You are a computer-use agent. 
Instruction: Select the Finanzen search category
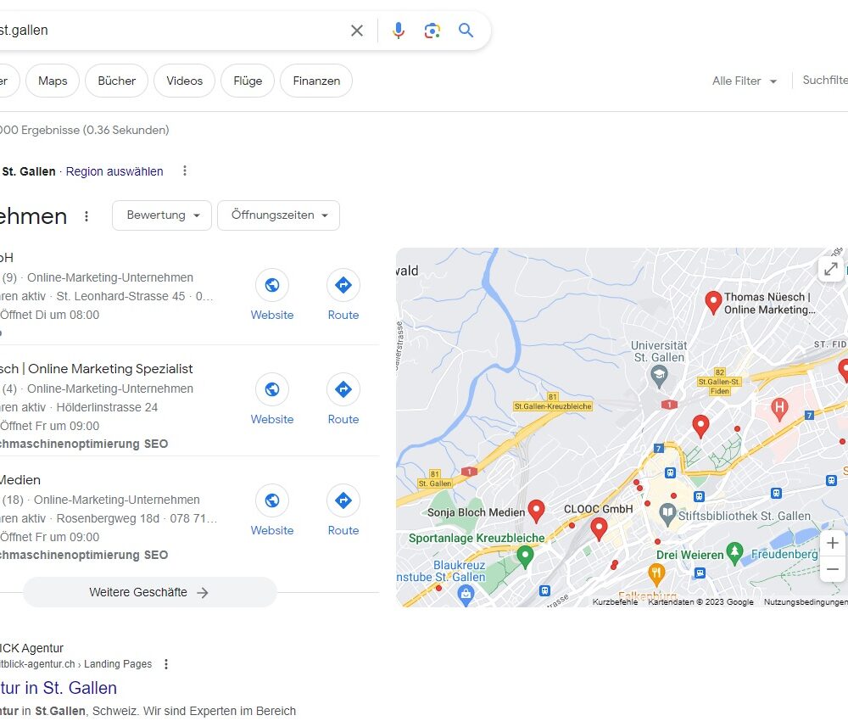click(316, 81)
